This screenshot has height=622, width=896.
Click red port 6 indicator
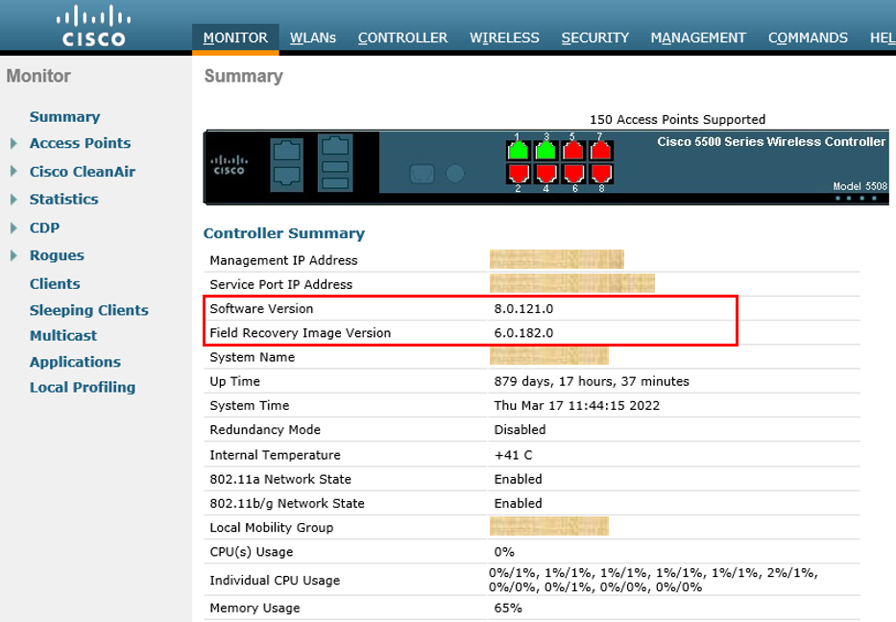[x=573, y=173]
